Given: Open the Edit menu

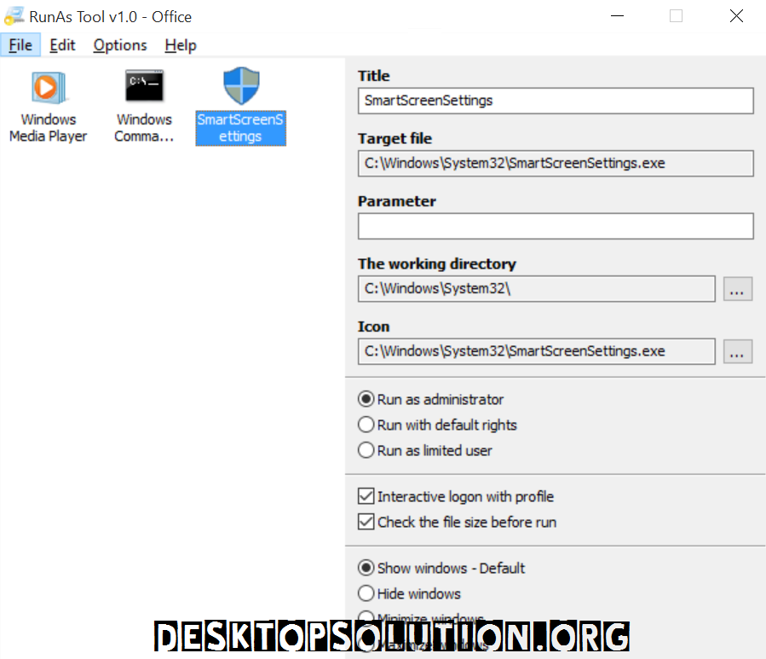Looking at the screenshot, I should [x=62, y=45].
